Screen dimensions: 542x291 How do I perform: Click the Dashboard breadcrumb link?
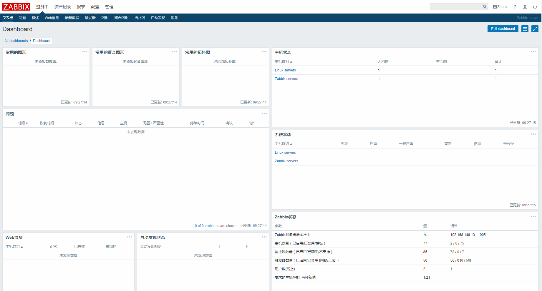point(42,41)
